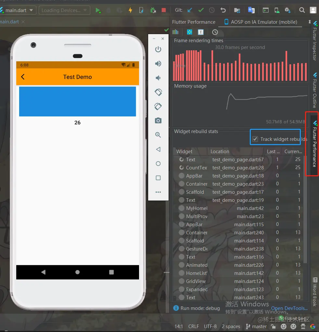
Task: Trigger Flutter hot reload lightning icon
Action: pos(130,10)
